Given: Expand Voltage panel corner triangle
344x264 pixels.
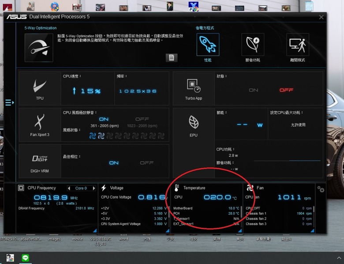Looking at the screenshot, I should [168, 230].
